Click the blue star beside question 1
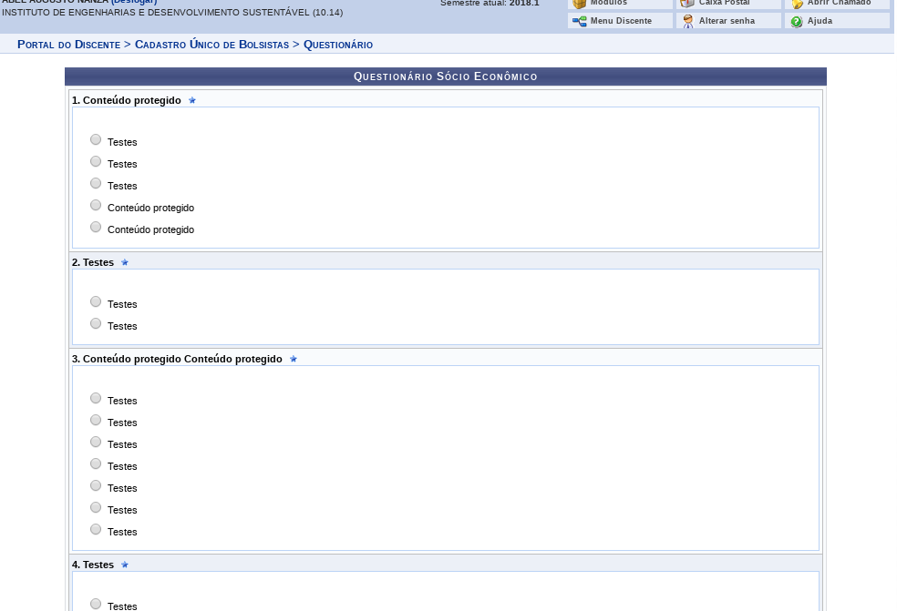Image resolution: width=897 pixels, height=611 pixels. click(x=192, y=100)
